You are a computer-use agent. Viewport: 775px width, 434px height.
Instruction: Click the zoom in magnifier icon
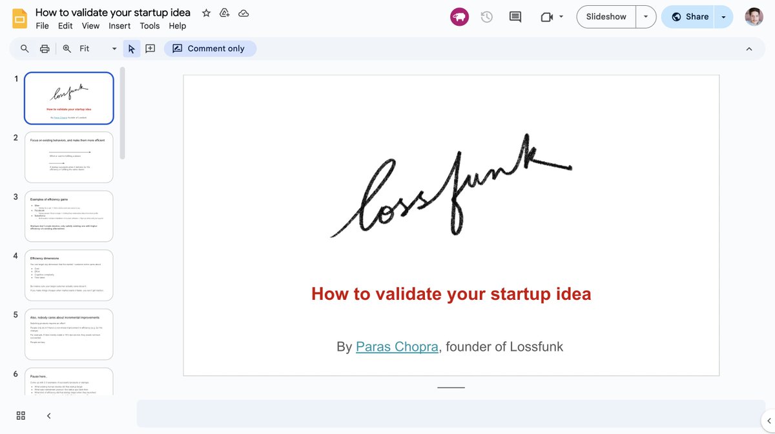pos(67,48)
